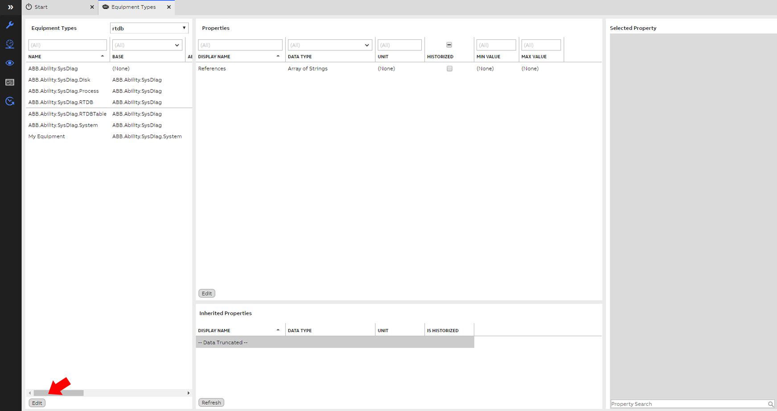Sort equipment types by Name column
This screenshot has width=777, height=411.
(x=35, y=57)
